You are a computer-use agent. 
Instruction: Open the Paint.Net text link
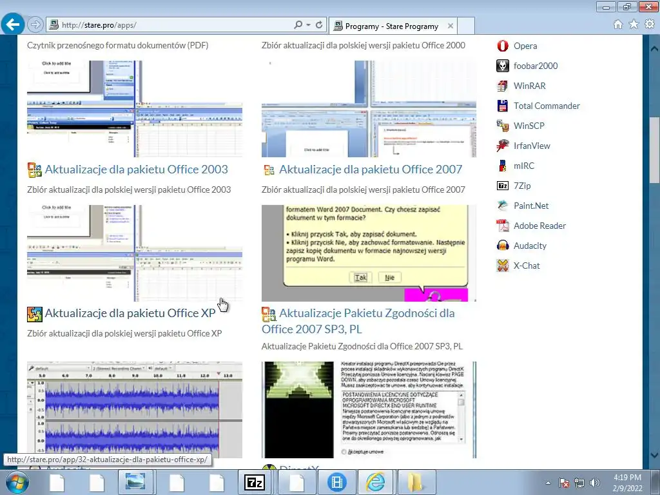[531, 206]
